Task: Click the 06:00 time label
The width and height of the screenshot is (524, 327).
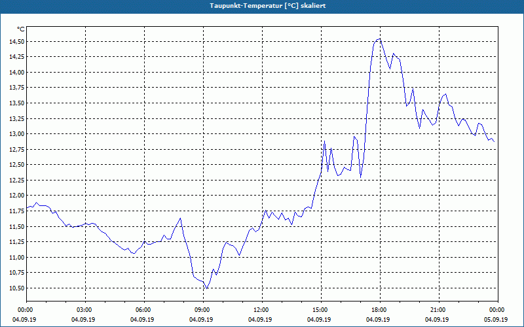Action: [x=144, y=310]
